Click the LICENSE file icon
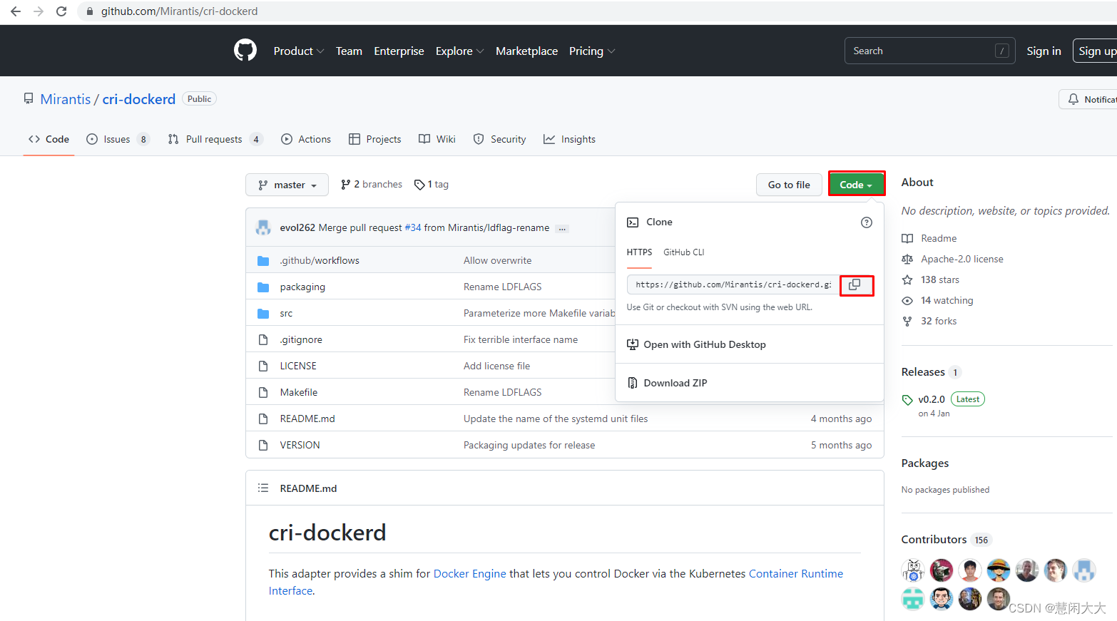Screen dimensions: 1117x621 [263, 366]
